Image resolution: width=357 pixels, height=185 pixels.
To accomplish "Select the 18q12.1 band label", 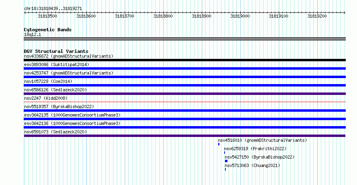I will click(x=32, y=34).
